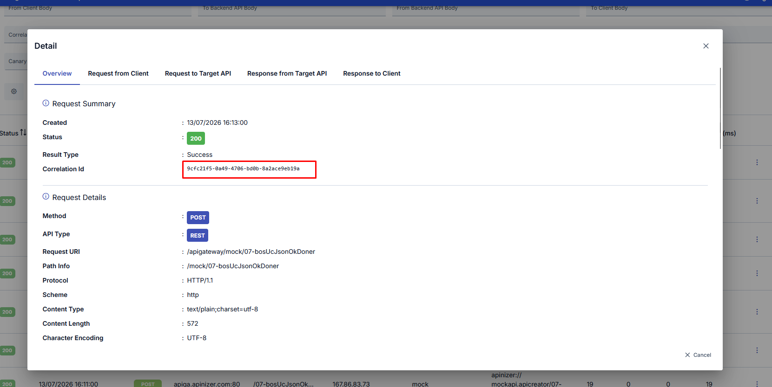Open the Request from Client tab

[118, 73]
